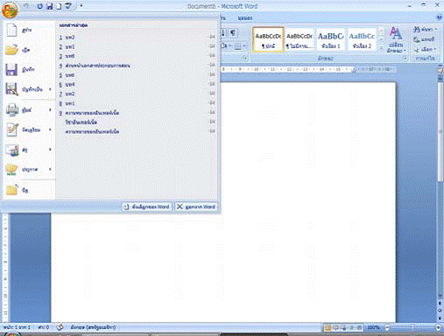The height and width of the screenshot is (336, 444).
Task: Click the 100% zoom level button
Action: point(373,327)
